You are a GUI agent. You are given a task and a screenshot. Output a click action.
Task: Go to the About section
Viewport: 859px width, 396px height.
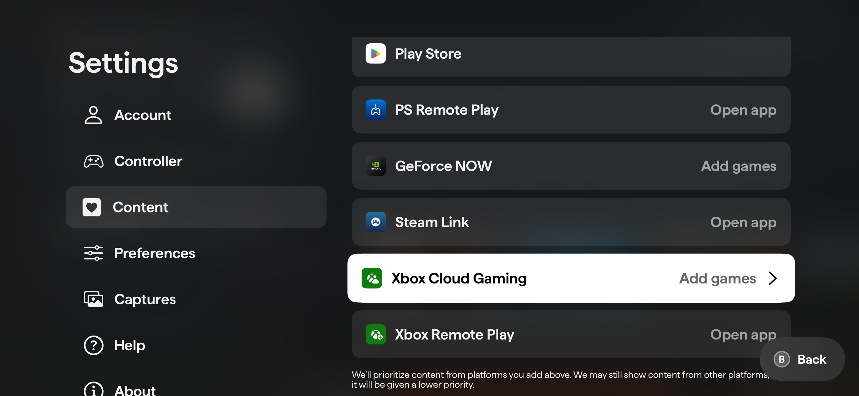click(x=135, y=390)
